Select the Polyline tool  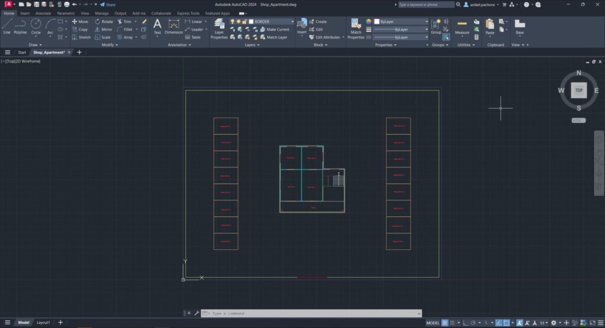20,26
